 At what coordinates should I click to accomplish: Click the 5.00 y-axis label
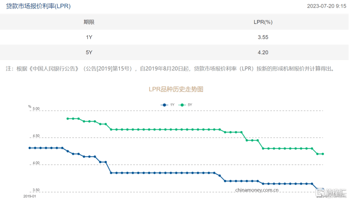point(36,109)
